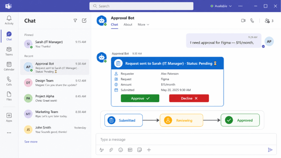Open the Calendar in left rail
This screenshot has height=158, width=281.
(x=9, y=66)
